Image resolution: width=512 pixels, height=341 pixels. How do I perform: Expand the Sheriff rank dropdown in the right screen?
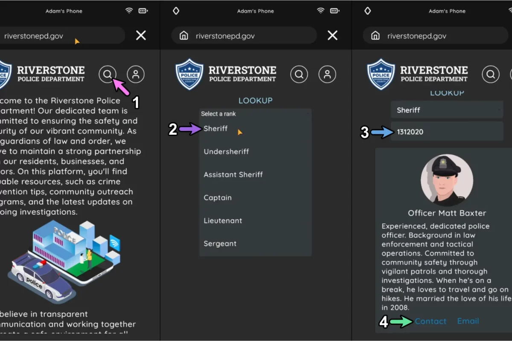coord(447,110)
